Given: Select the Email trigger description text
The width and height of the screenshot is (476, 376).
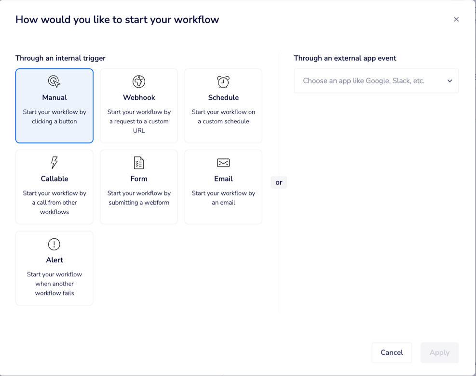Looking at the screenshot, I should click(223, 198).
